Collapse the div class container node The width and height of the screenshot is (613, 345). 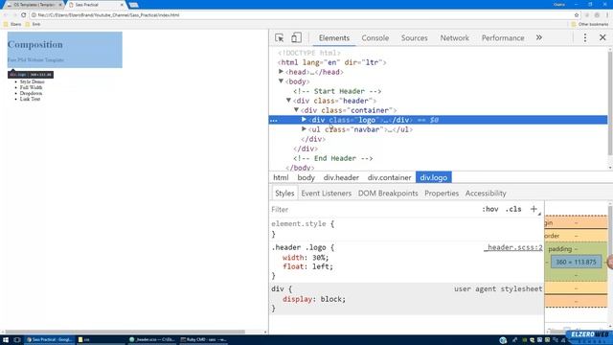pos(296,110)
